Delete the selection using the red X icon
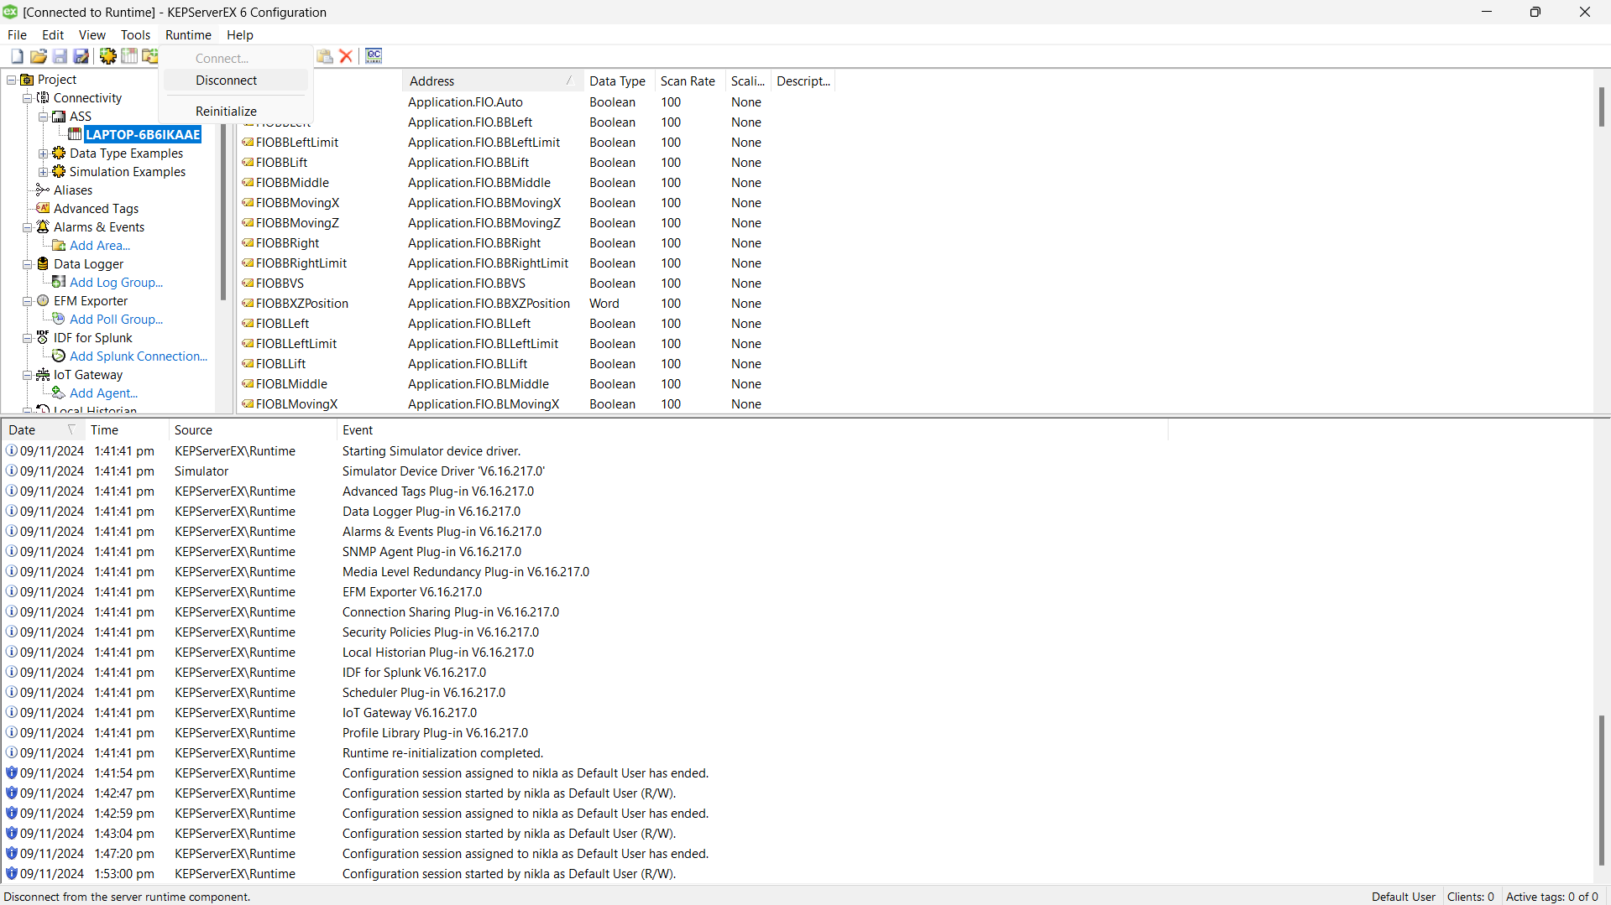This screenshot has height=905, width=1611. 346,55
